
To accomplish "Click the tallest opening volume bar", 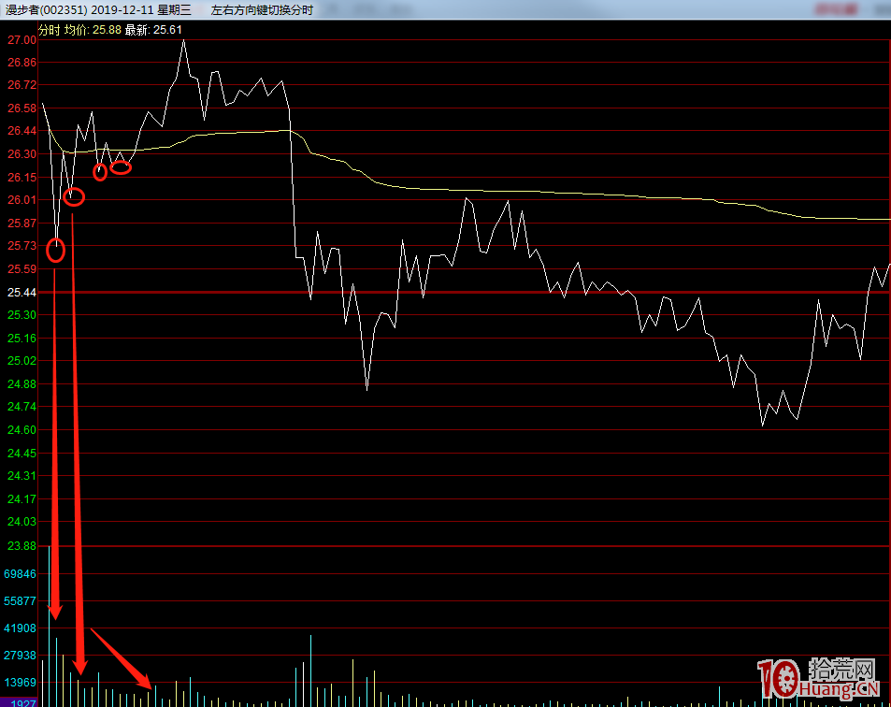I will click(x=50, y=627).
